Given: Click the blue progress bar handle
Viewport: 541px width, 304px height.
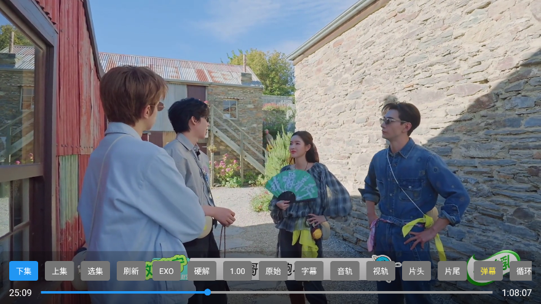Looking at the screenshot, I should click(x=207, y=292).
